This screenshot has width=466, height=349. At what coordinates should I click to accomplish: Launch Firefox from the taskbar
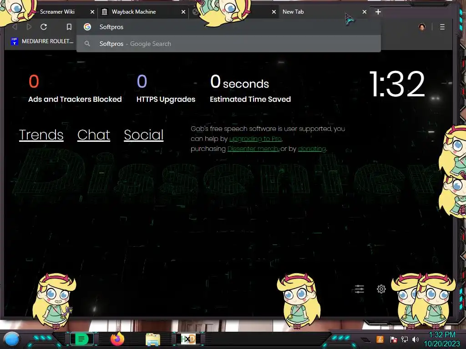117,339
